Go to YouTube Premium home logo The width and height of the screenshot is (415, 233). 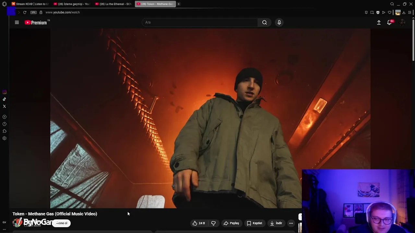(x=36, y=22)
